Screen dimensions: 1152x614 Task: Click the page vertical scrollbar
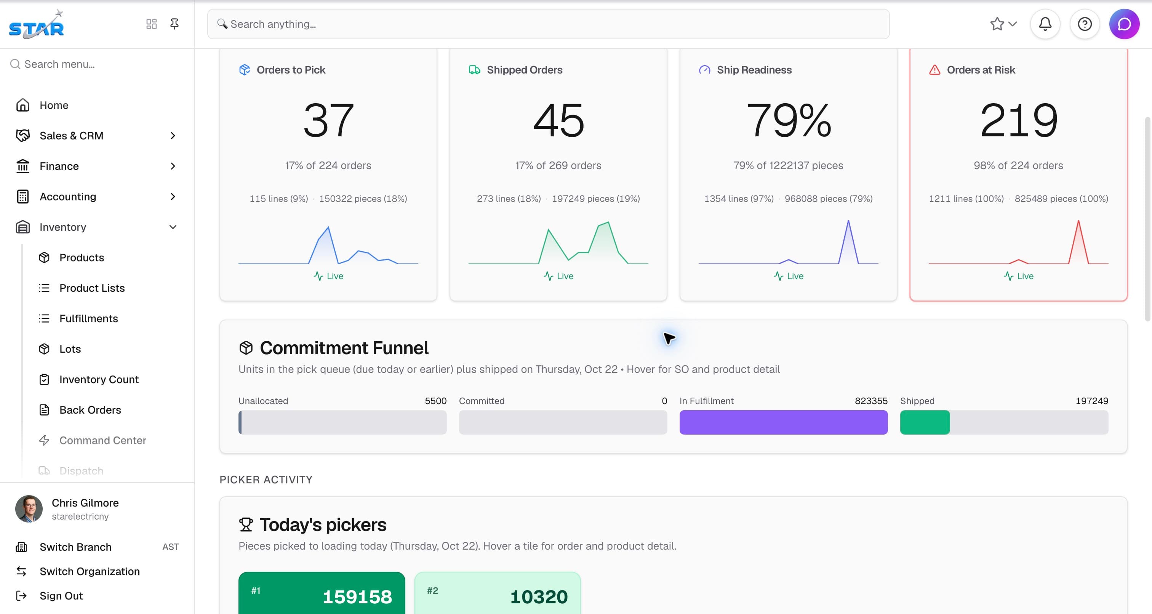1147,219
